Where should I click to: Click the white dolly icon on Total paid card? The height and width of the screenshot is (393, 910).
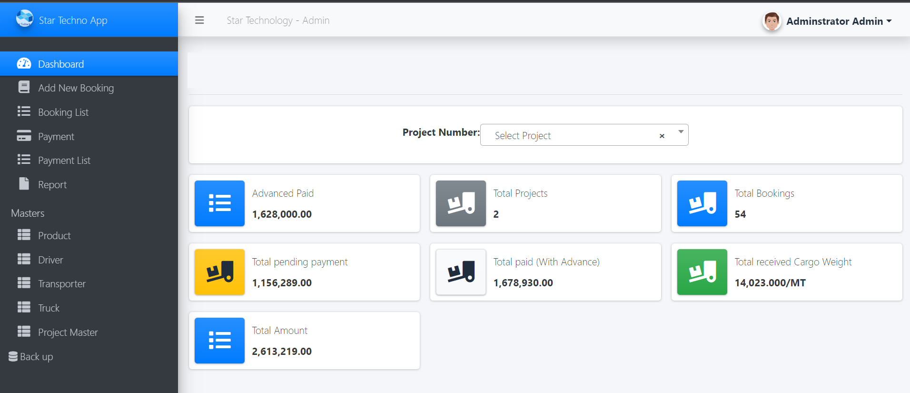click(x=461, y=272)
